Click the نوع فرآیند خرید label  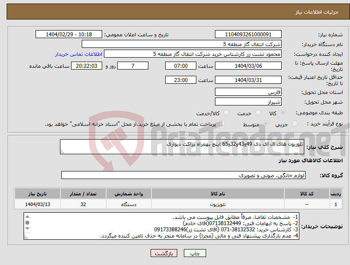click(325, 124)
